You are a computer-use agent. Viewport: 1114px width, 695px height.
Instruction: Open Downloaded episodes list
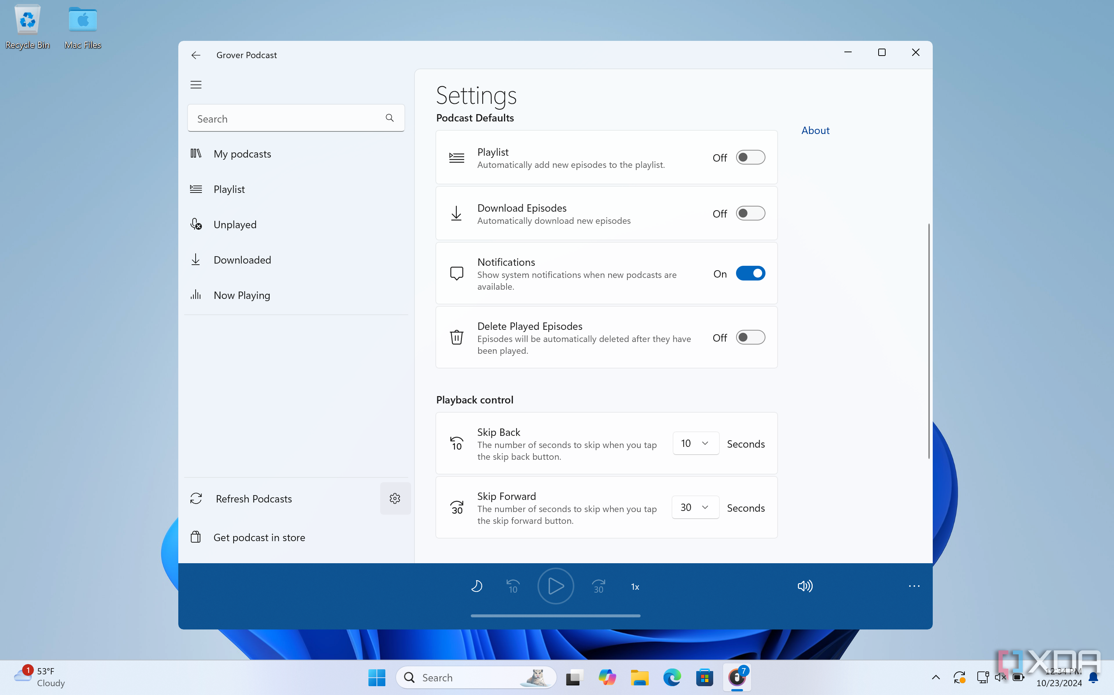(296, 260)
